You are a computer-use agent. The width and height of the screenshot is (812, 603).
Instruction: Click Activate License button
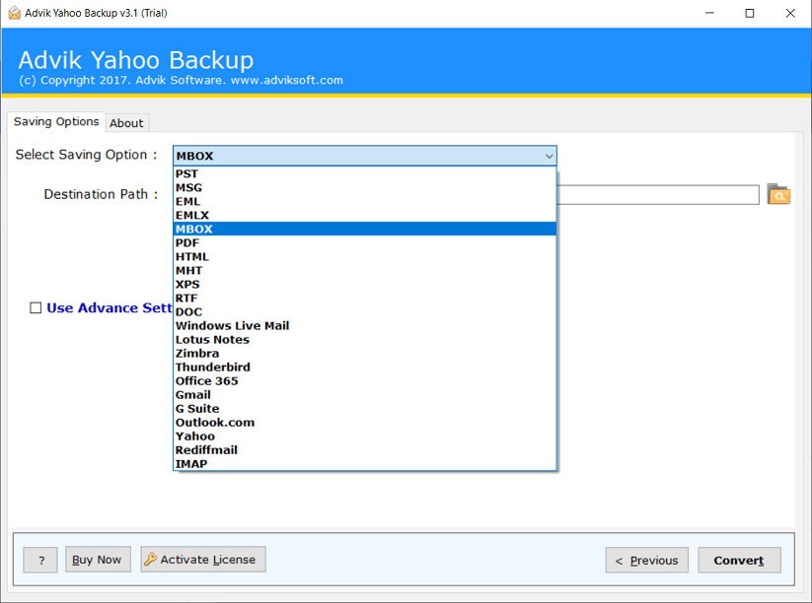[x=203, y=559]
